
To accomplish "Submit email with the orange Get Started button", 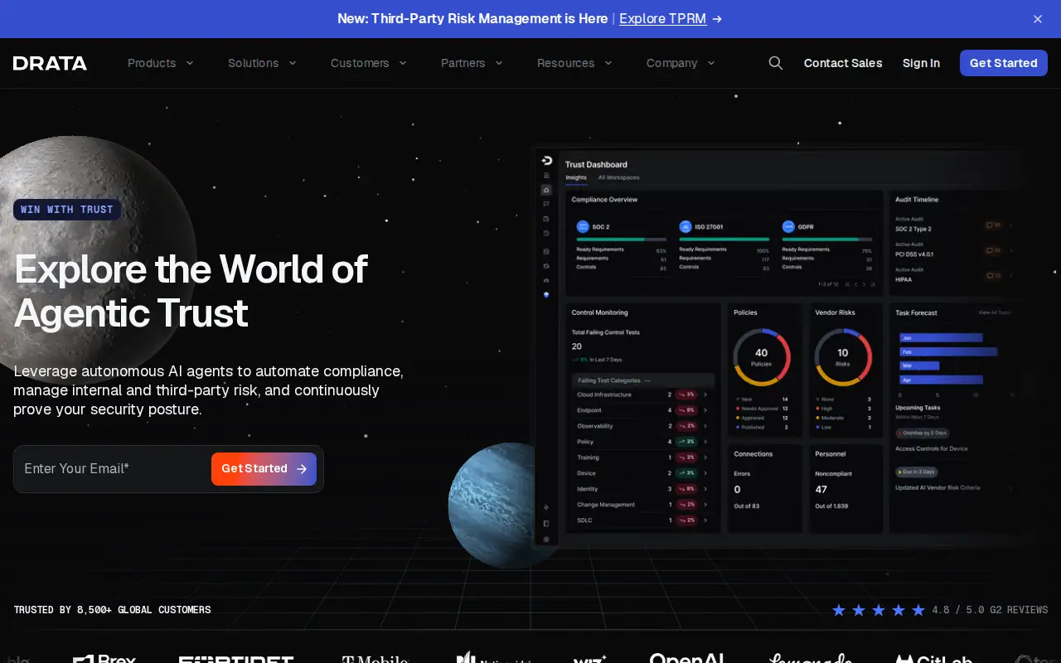I will [x=264, y=469].
